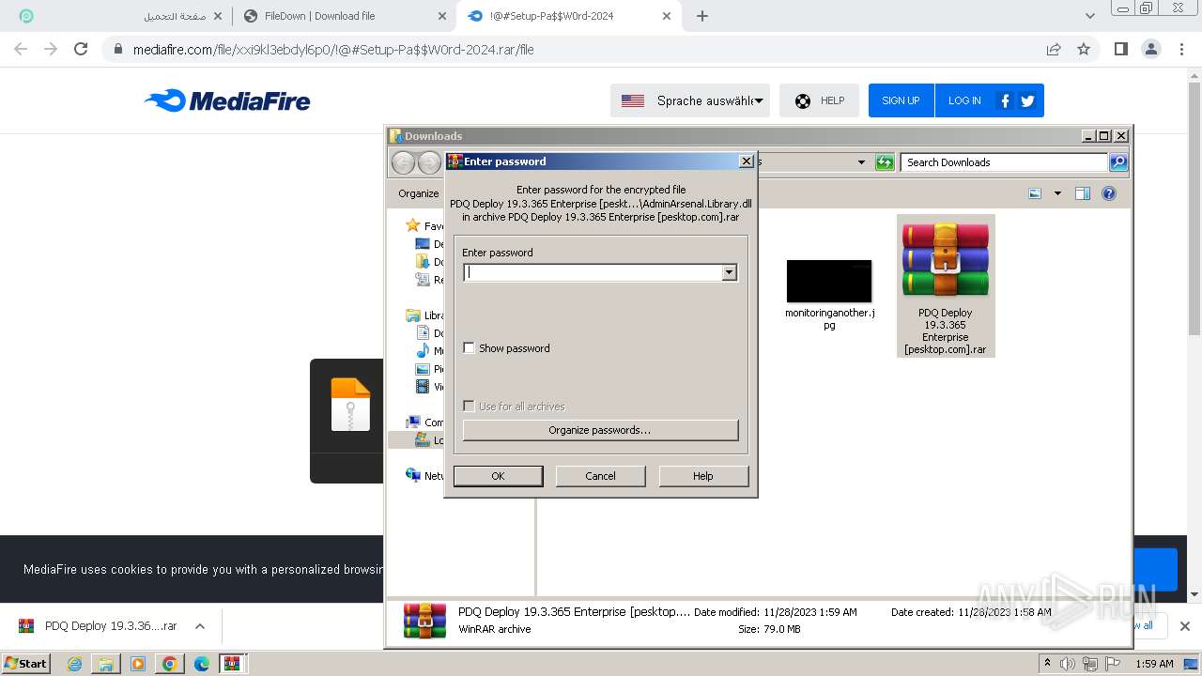This screenshot has width=1202, height=676.
Task: Expand the password history dropdown
Action: click(729, 272)
